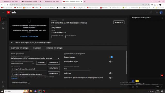Open chat options three-dot menu

tap(162, 18)
